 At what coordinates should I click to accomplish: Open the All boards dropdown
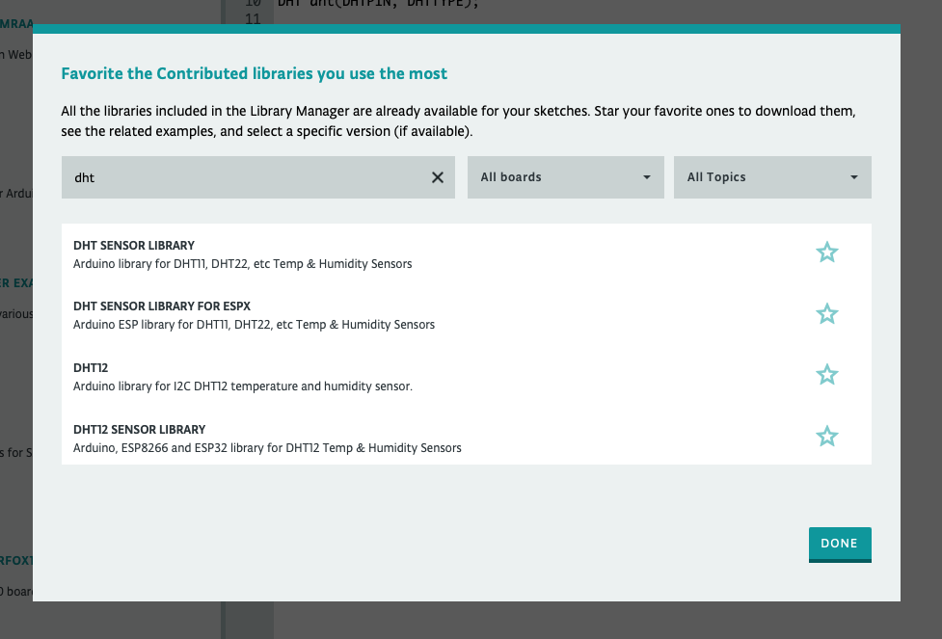(x=565, y=177)
